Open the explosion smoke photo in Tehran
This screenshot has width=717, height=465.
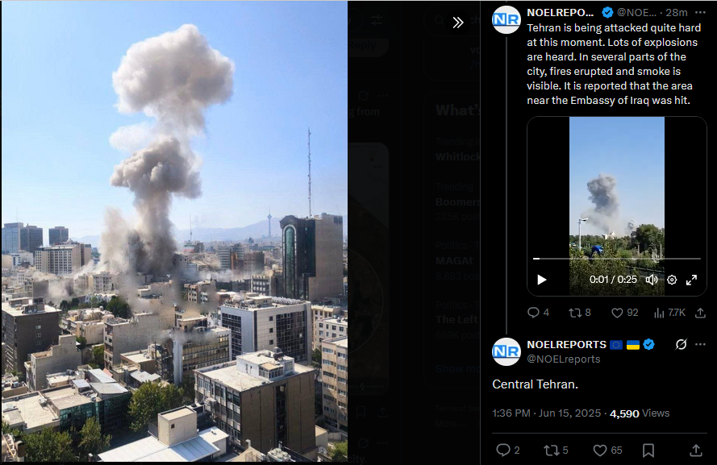[x=174, y=230]
